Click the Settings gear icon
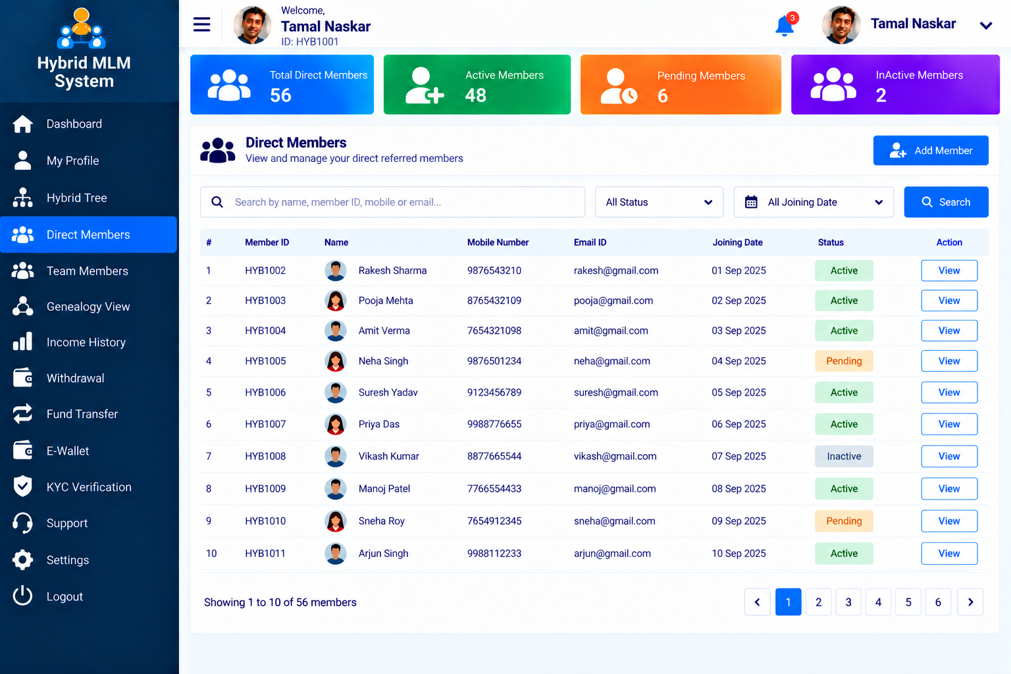 (x=23, y=559)
